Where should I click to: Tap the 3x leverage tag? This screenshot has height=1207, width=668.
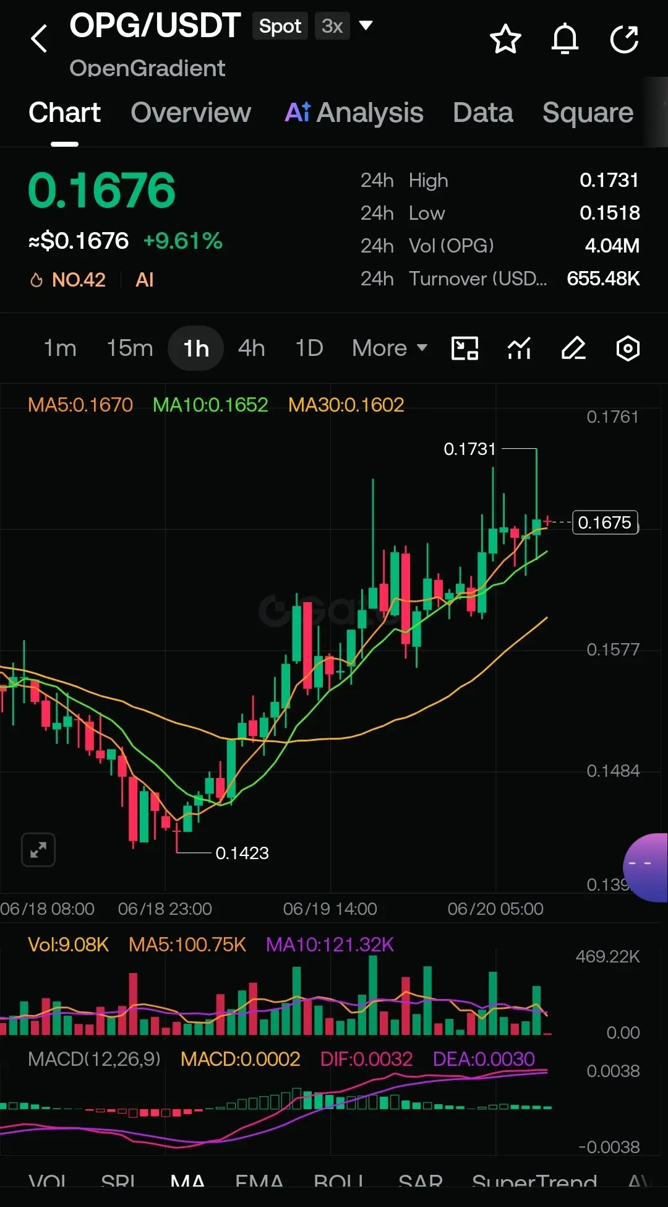(x=332, y=26)
